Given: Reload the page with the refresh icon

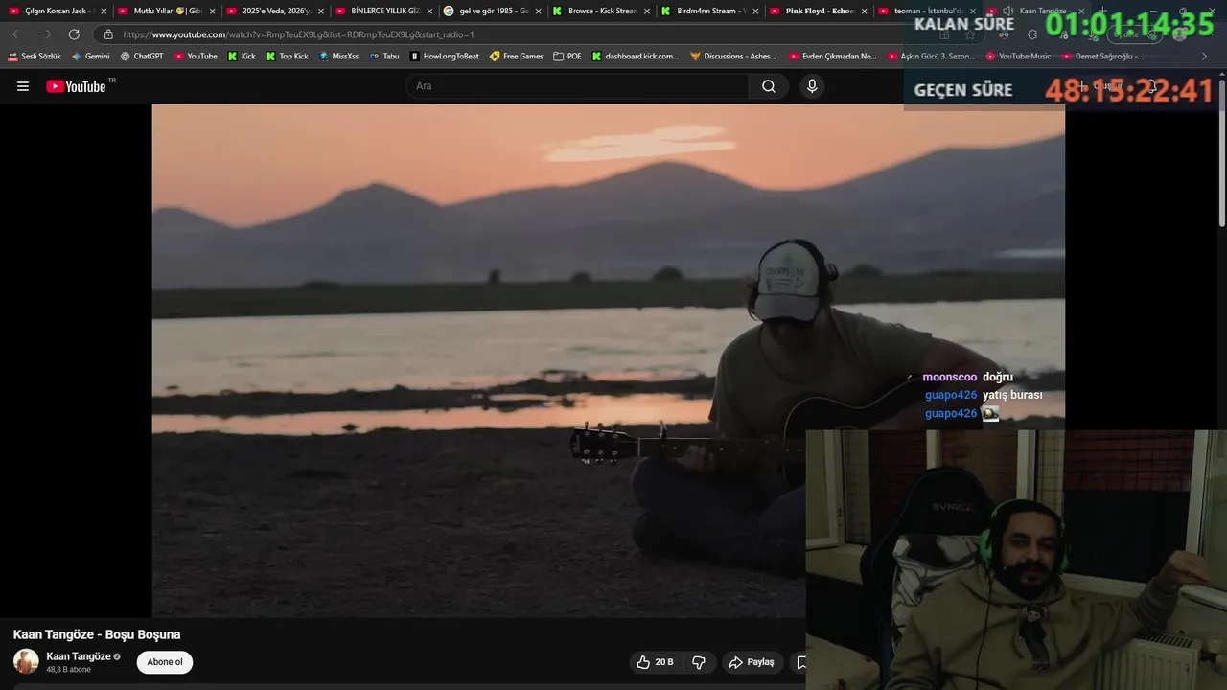Looking at the screenshot, I should click(x=74, y=34).
